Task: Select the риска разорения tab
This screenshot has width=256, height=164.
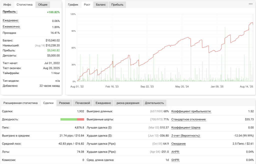Action: 128,103
